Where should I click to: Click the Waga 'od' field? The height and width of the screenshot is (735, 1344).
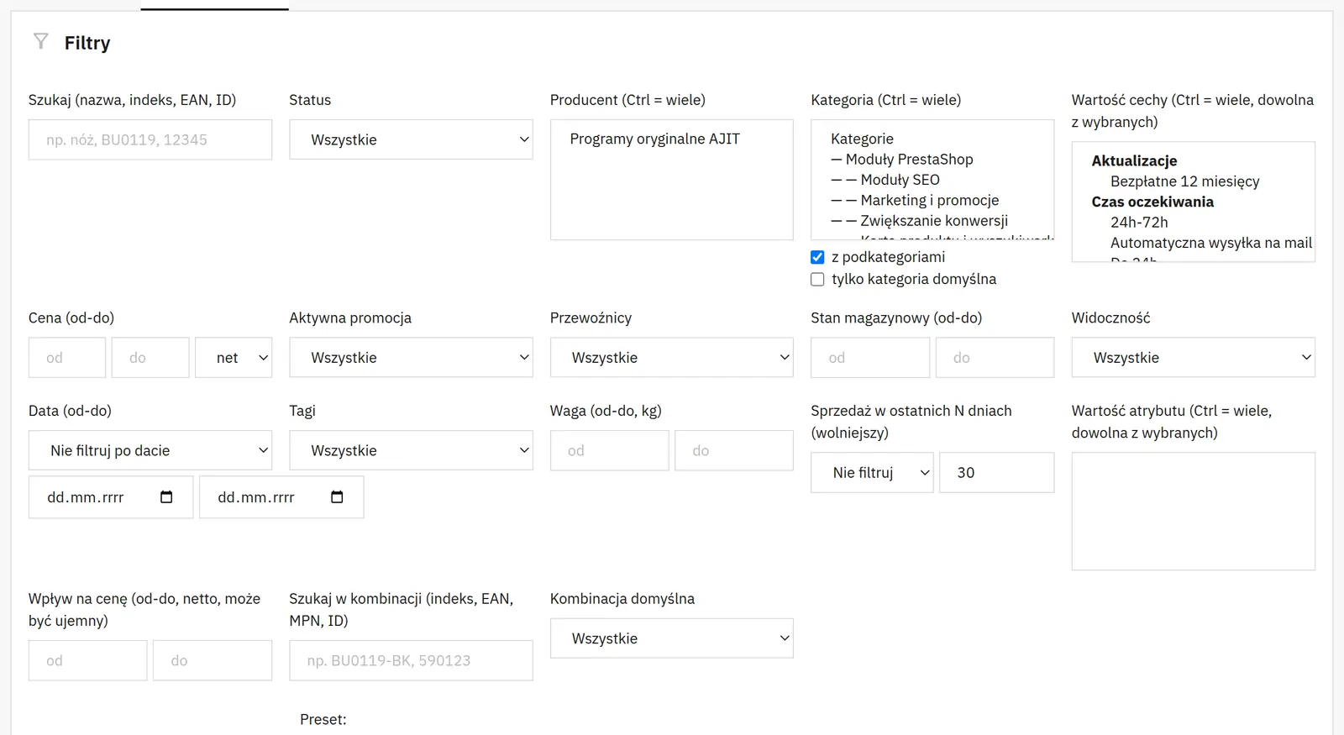610,450
